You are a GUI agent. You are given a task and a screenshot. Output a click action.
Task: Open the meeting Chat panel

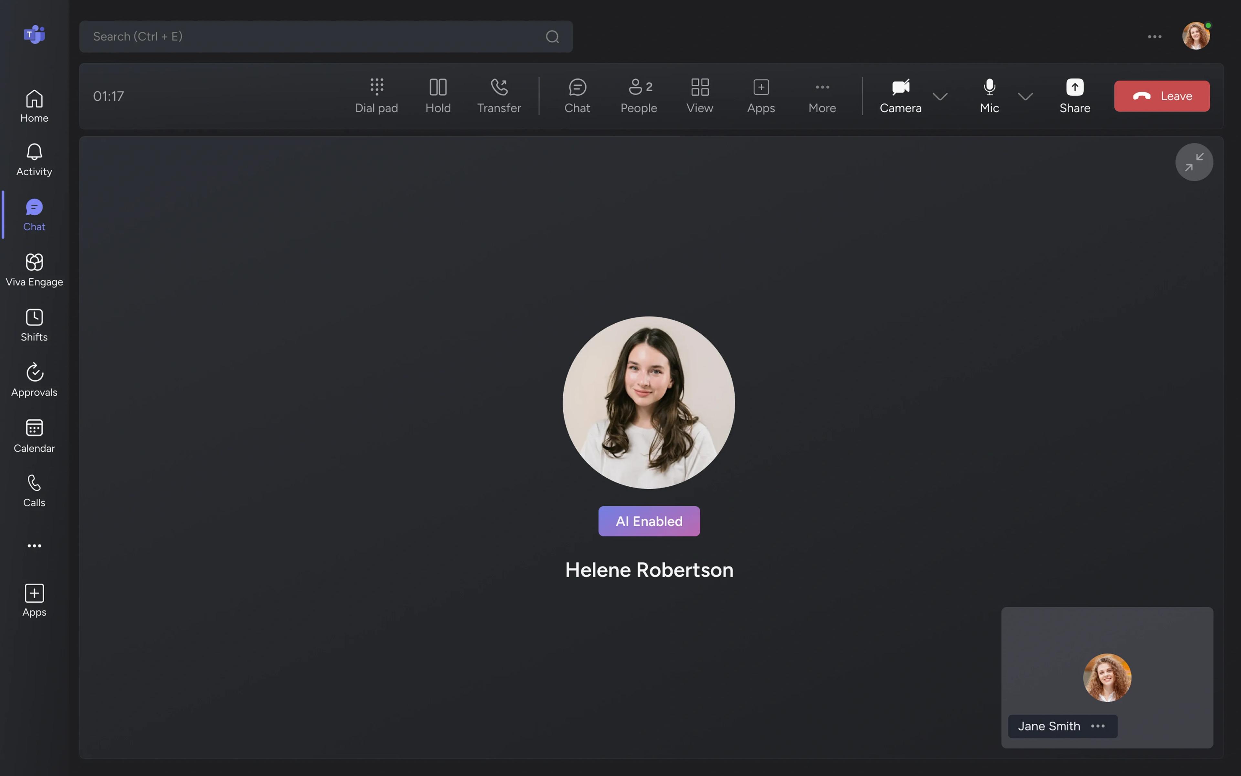577,95
